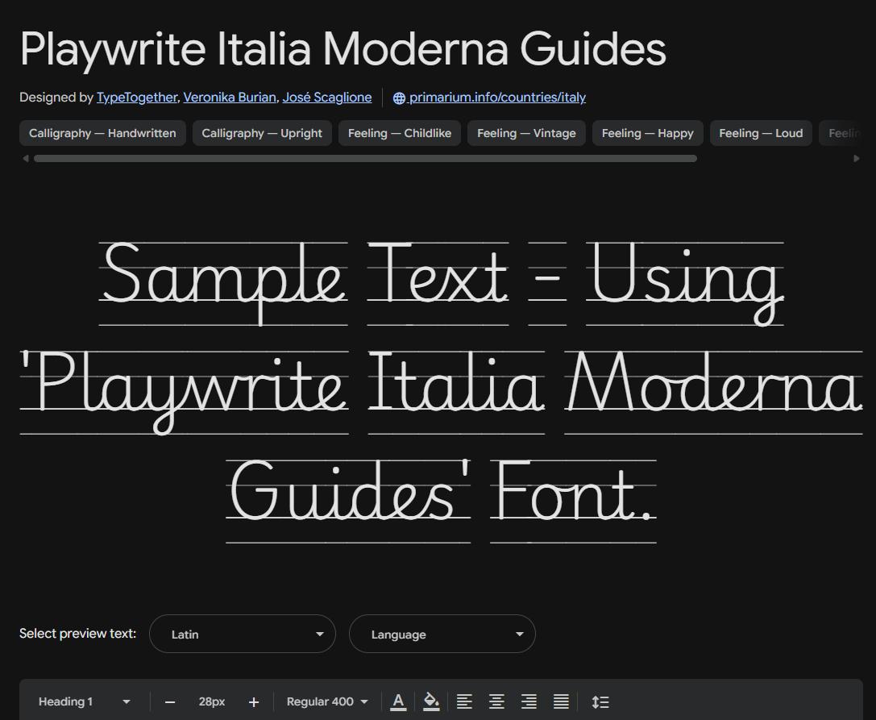The height and width of the screenshot is (720, 876).
Task: Click the 'Playwrite Italia Moderna Guides' page title
Action: (343, 48)
